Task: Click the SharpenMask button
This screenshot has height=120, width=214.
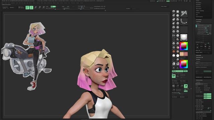Action: (207, 88)
